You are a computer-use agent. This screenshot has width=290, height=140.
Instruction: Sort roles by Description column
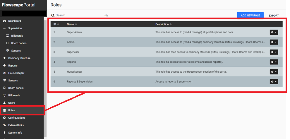164,24
